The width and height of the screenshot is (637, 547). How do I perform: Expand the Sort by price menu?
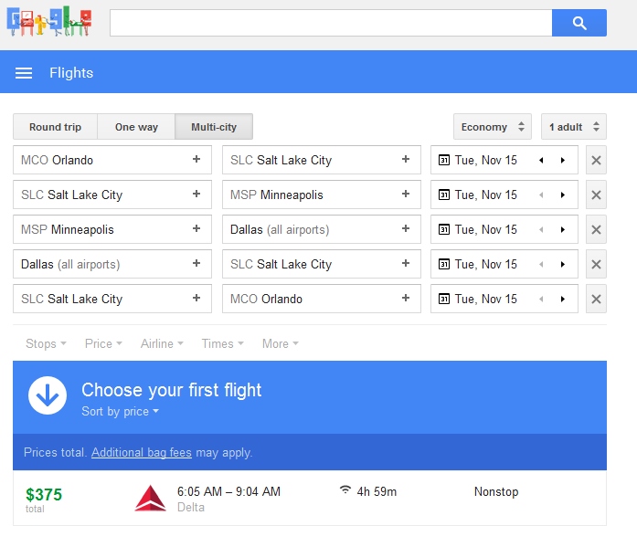[x=121, y=412]
